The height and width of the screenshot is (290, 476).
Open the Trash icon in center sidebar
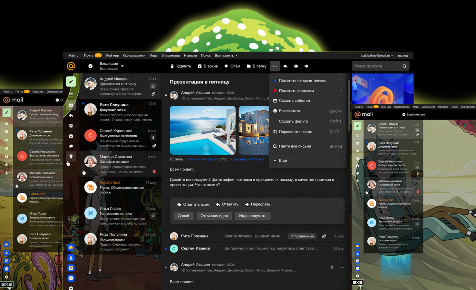71,156
